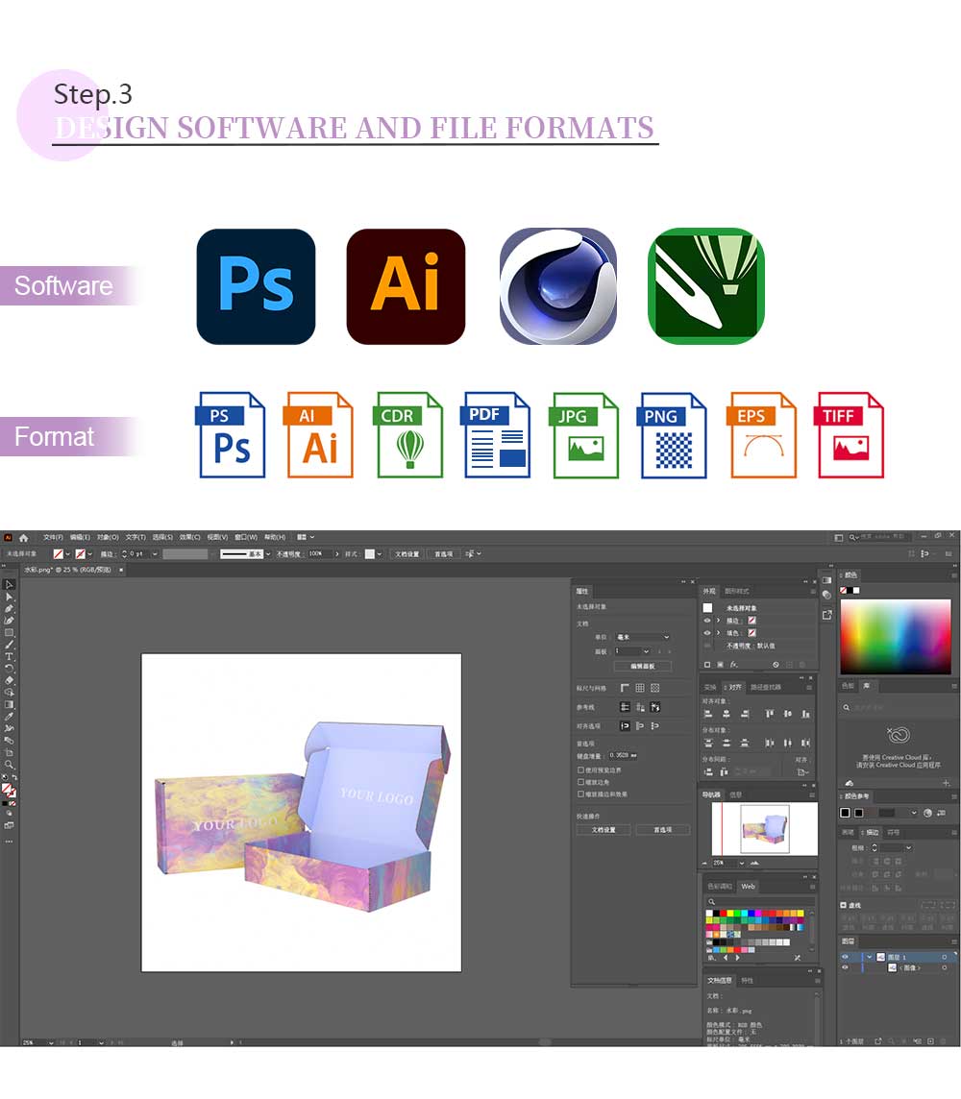Click the 键盘增量 value field
The image size is (961, 1099).
tap(623, 755)
